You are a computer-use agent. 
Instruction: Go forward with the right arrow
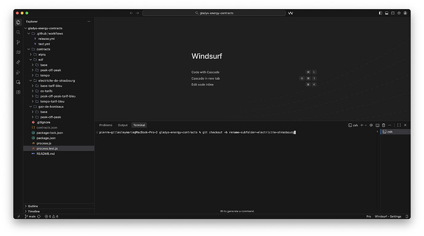tap(138, 13)
